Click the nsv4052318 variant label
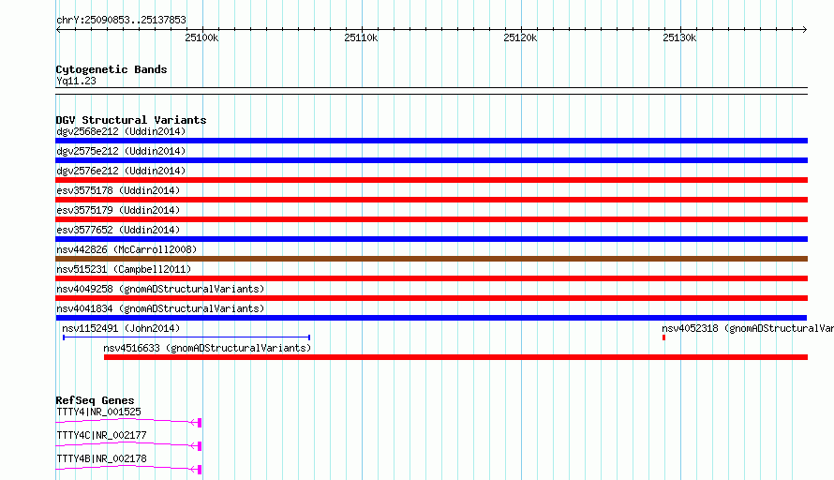The height and width of the screenshot is (480, 834). (x=747, y=328)
